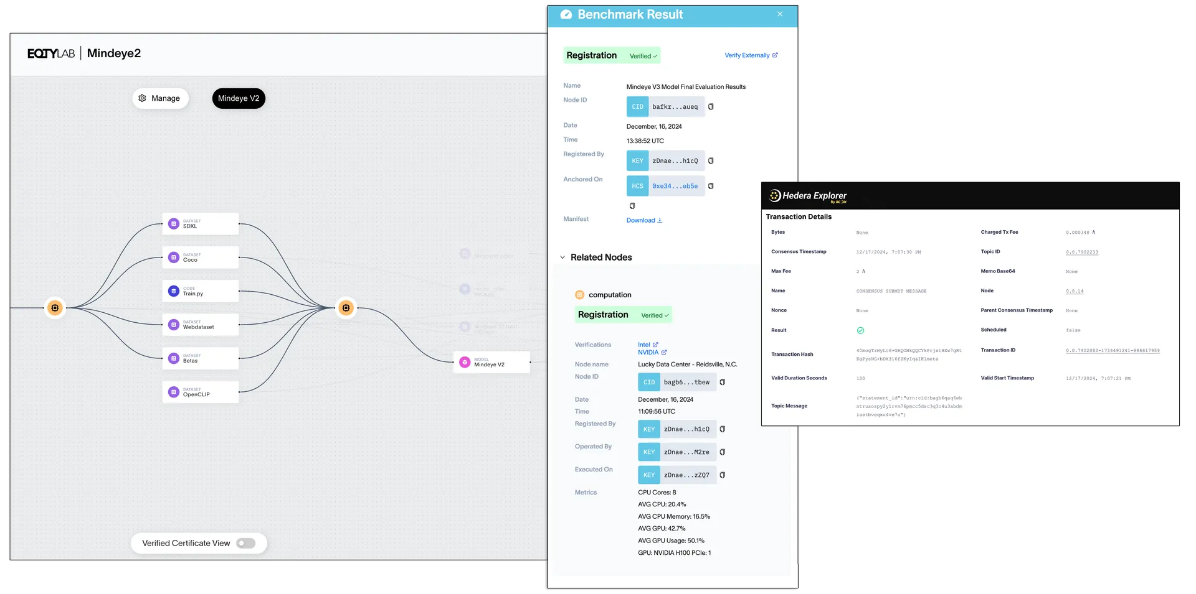Viewport: 1196px width, 594px height.
Task: Click the CID badge bagb6...tbew
Action: pos(649,383)
